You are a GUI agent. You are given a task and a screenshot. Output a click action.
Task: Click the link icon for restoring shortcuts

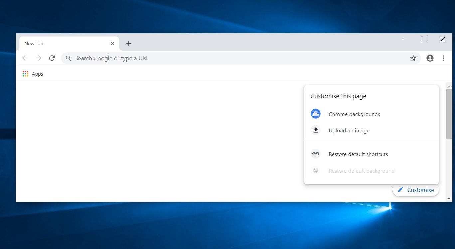(316, 154)
